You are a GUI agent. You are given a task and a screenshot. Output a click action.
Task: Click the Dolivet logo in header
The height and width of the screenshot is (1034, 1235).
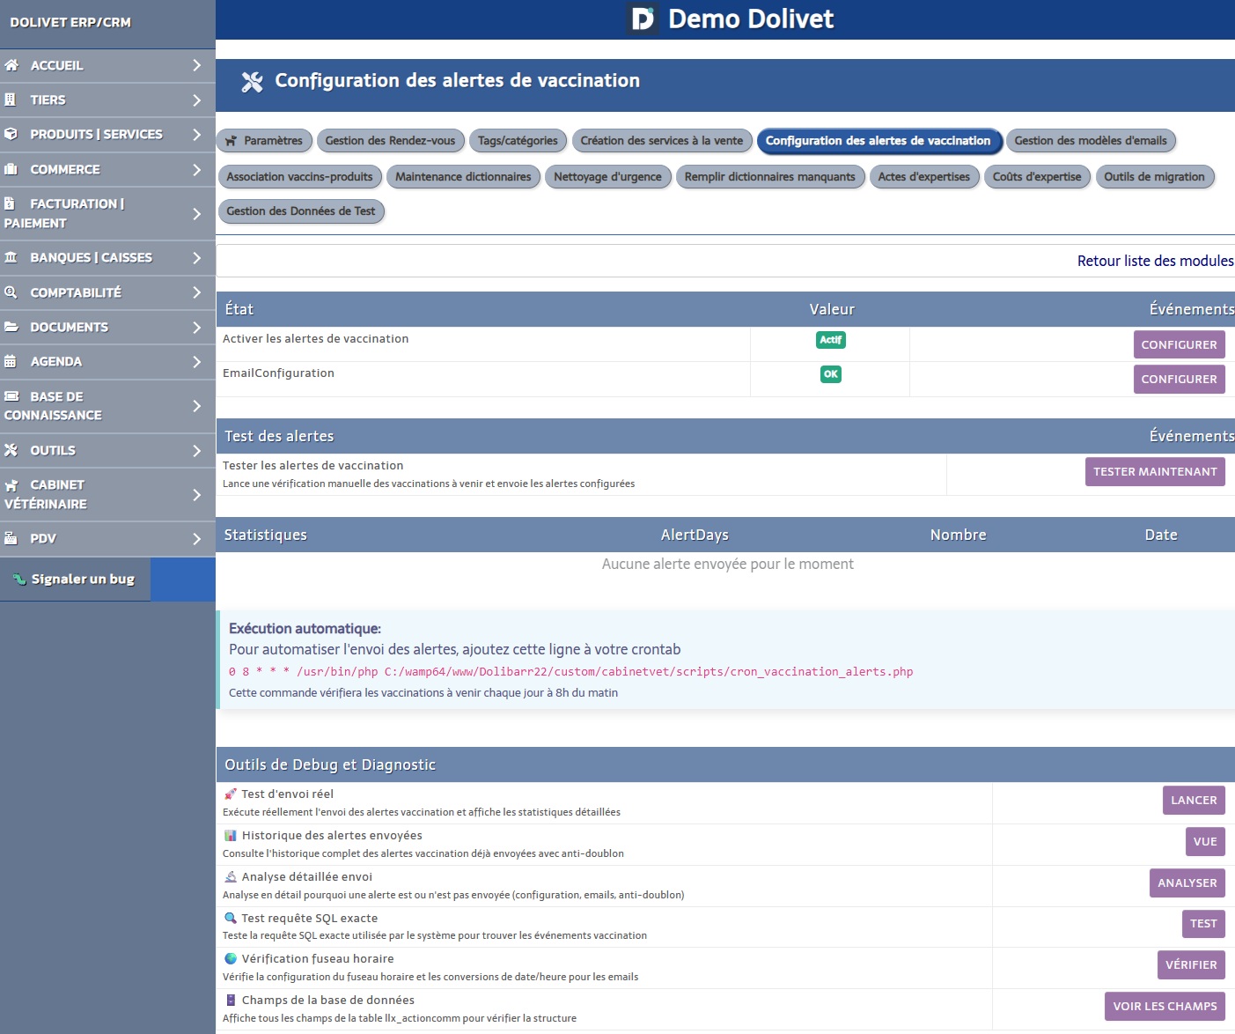point(643,18)
